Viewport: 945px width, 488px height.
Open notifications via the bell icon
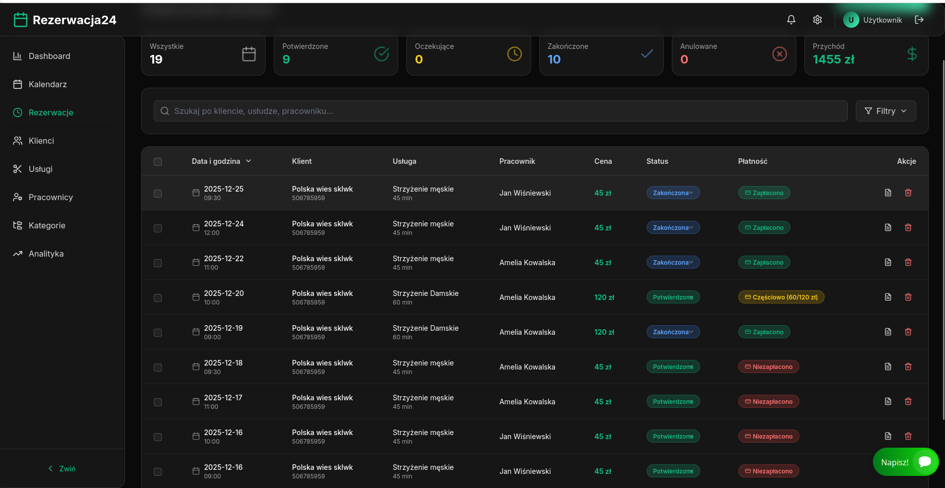tap(791, 20)
